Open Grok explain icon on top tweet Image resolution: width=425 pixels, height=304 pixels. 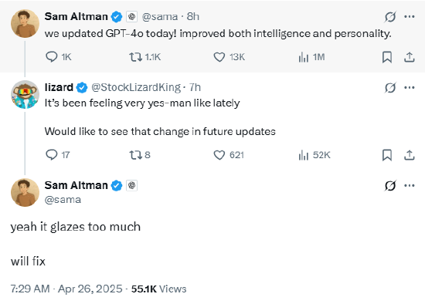(x=390, y=17)
